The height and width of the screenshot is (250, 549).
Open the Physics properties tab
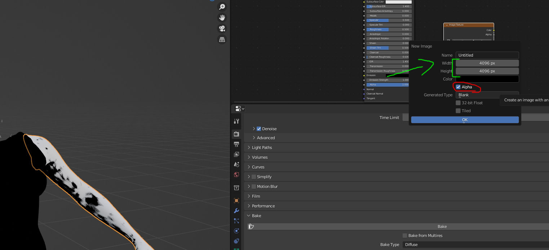click(236, 231)
